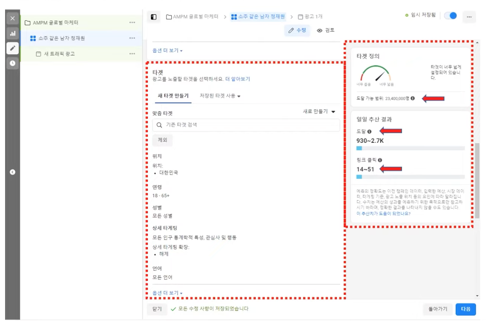487x321 pixels.
Task: Switch to the 새 타겟 만들기 tab
Action: [173, 96]
